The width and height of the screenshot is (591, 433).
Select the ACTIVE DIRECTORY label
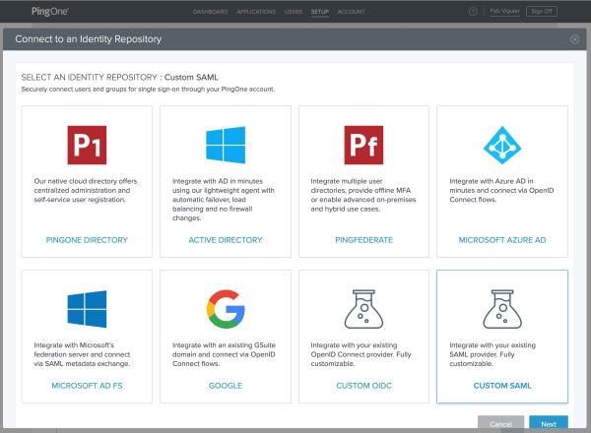(x=226, y=240)
